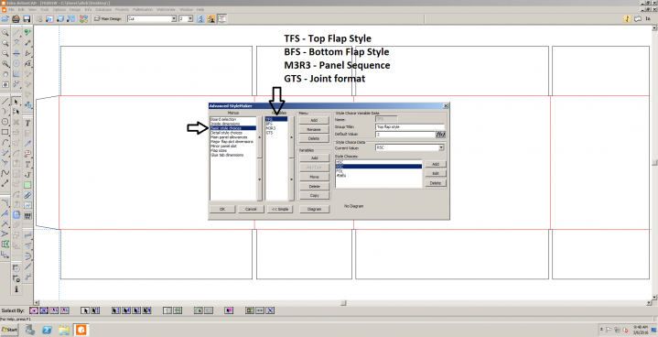The height and width of the screenshot is (337, 658).
Task: Select the BFS variable in list
Action: coord(269,124)
